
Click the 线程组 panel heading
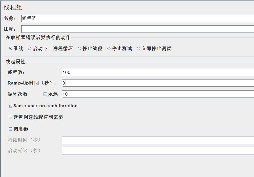point(13,7)
